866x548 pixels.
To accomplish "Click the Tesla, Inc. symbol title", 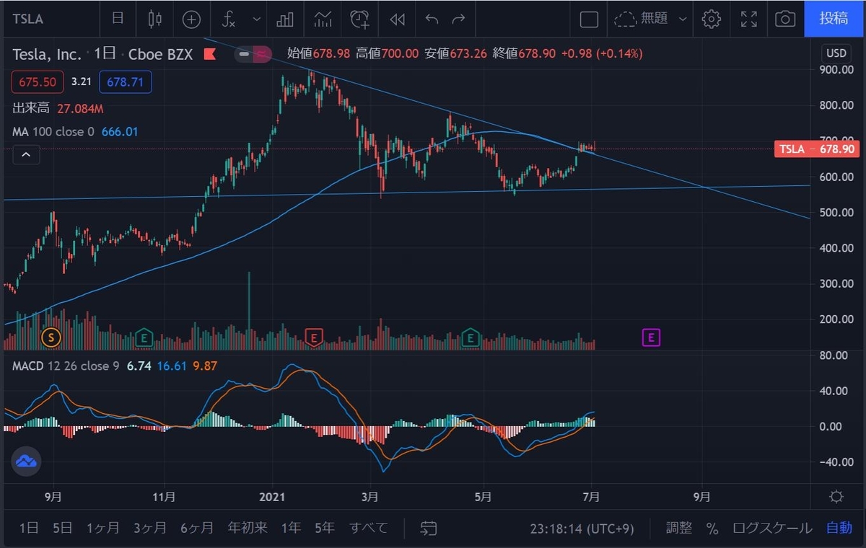I will pos(48,53).
